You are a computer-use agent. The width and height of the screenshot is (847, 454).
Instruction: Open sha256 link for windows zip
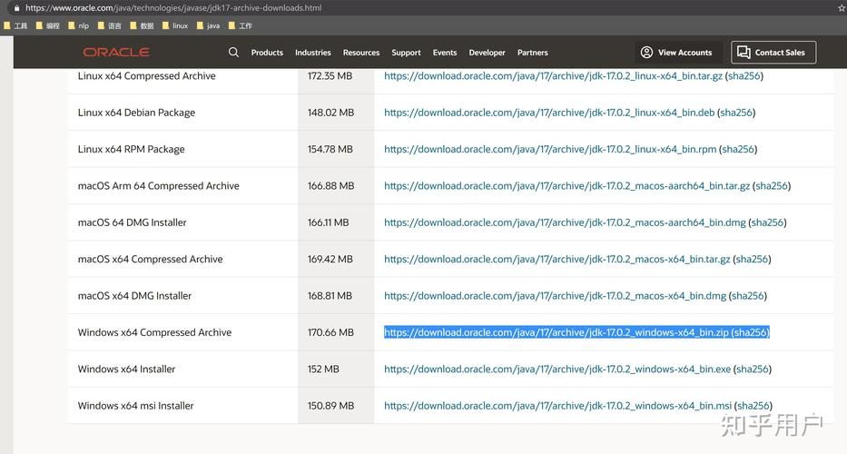750,332
